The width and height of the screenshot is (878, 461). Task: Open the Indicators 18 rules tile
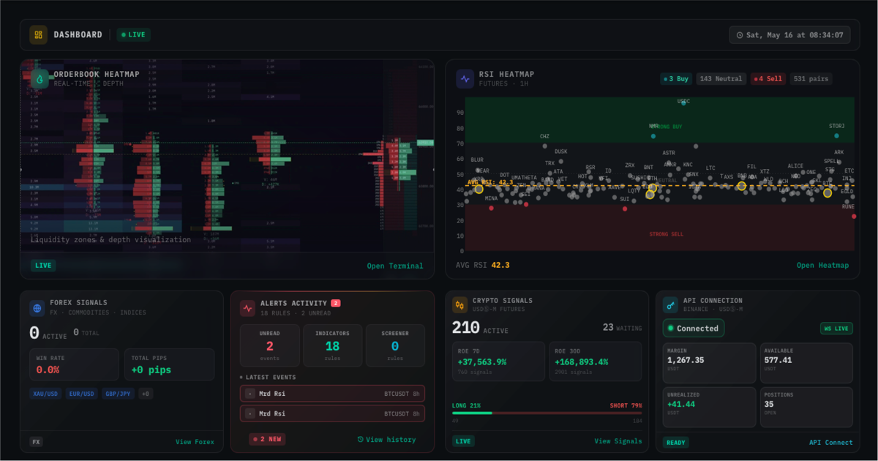pyautogui.click(x=332, y=346)
